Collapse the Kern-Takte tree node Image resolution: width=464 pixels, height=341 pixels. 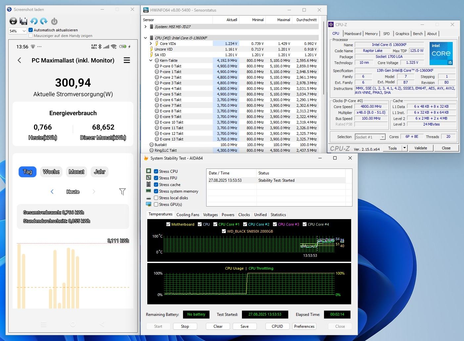tap(151, 60)
